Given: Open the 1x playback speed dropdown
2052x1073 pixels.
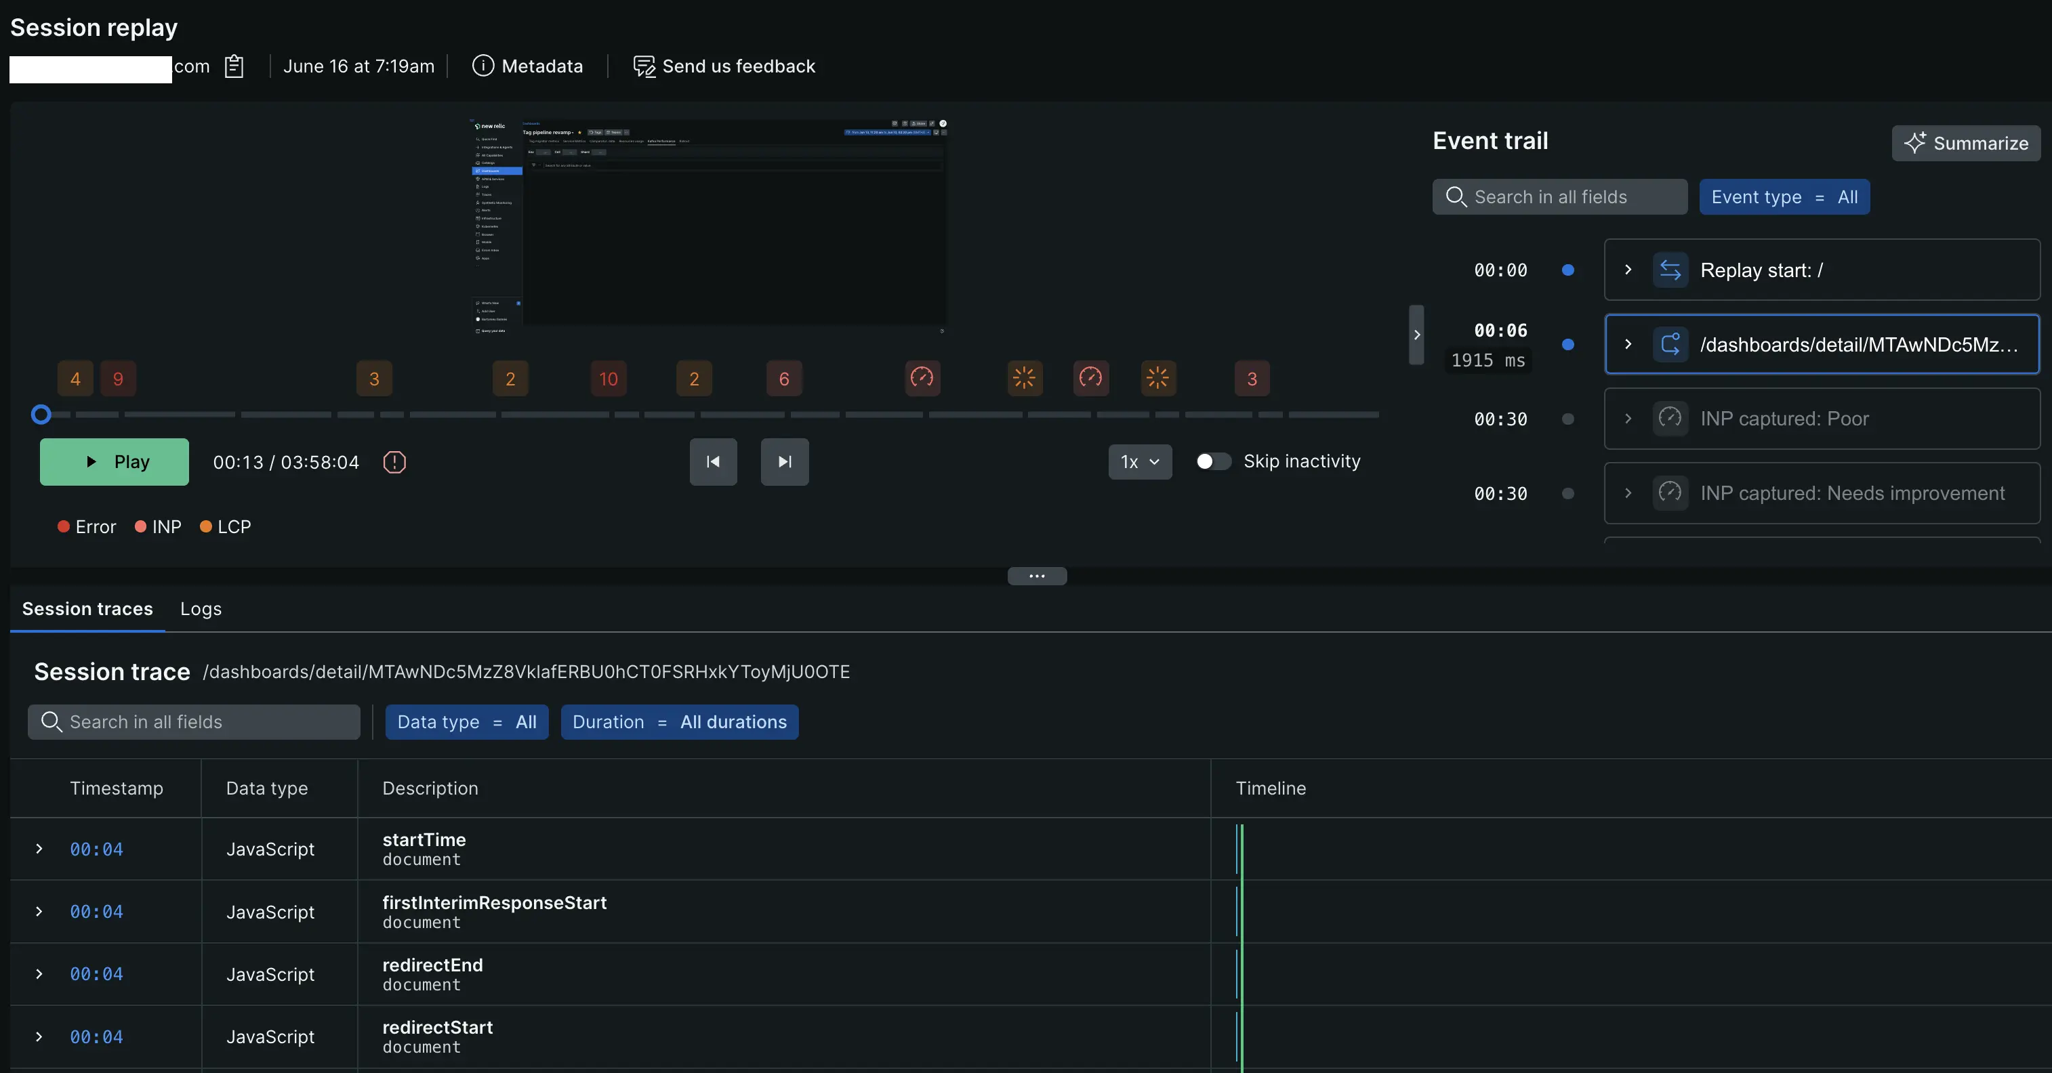Looking at the screenshot, I should [1140, 462].
